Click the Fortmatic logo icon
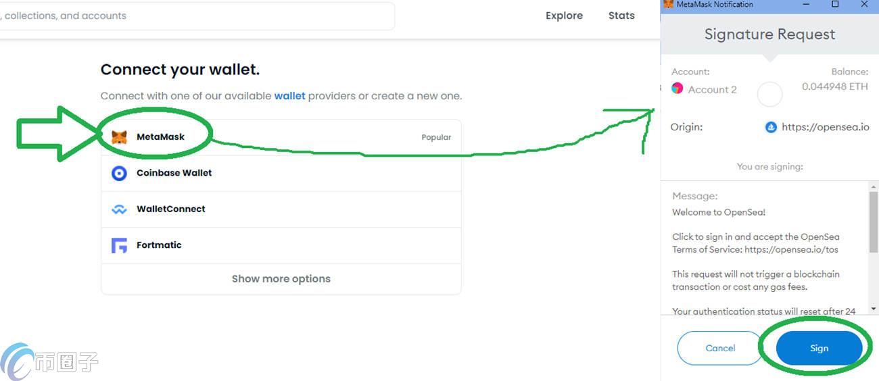The height and width of the screenshot is (381, 879). click(x=119, y=245)
